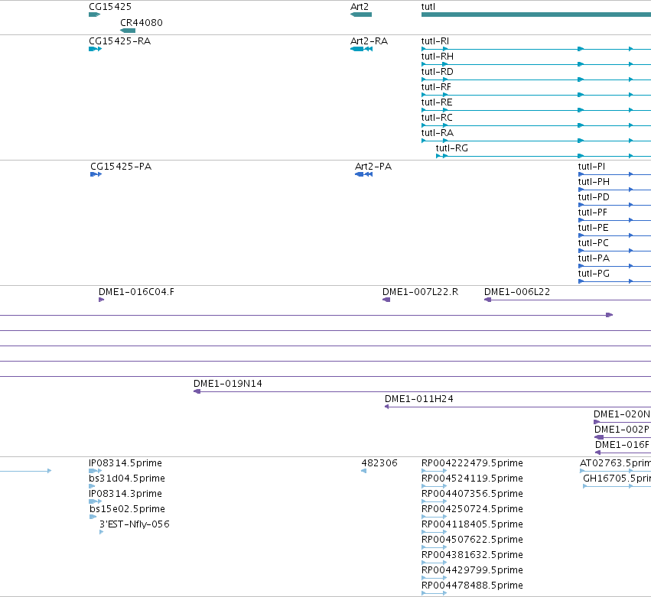
Task: Select the CG15425-RA transcript
Action: coord(95,49)
